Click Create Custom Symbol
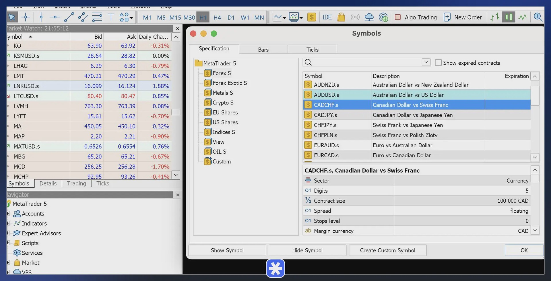 [388, 250]
